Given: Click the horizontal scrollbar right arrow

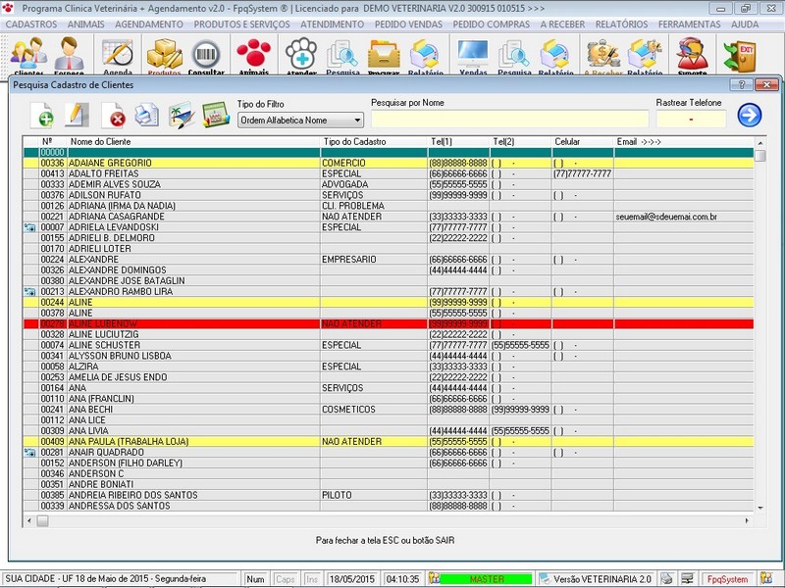Looking at the screenshot, I should click(747, 521).
